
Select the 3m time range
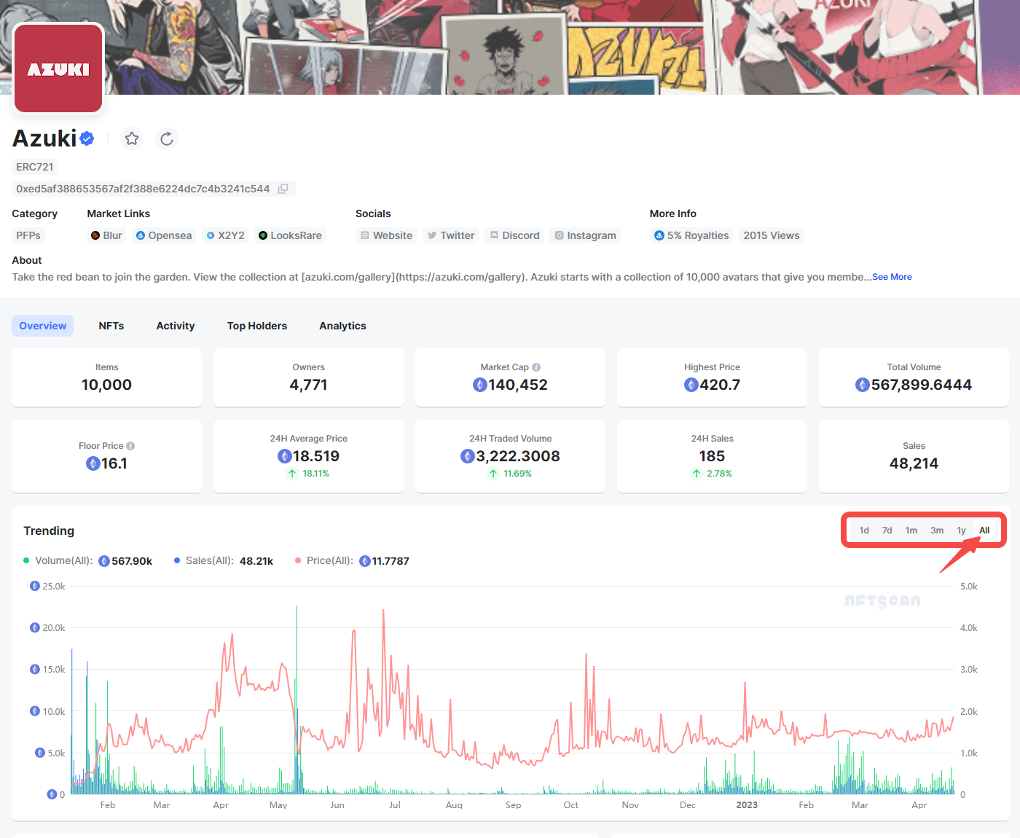[x=937, y=530]
